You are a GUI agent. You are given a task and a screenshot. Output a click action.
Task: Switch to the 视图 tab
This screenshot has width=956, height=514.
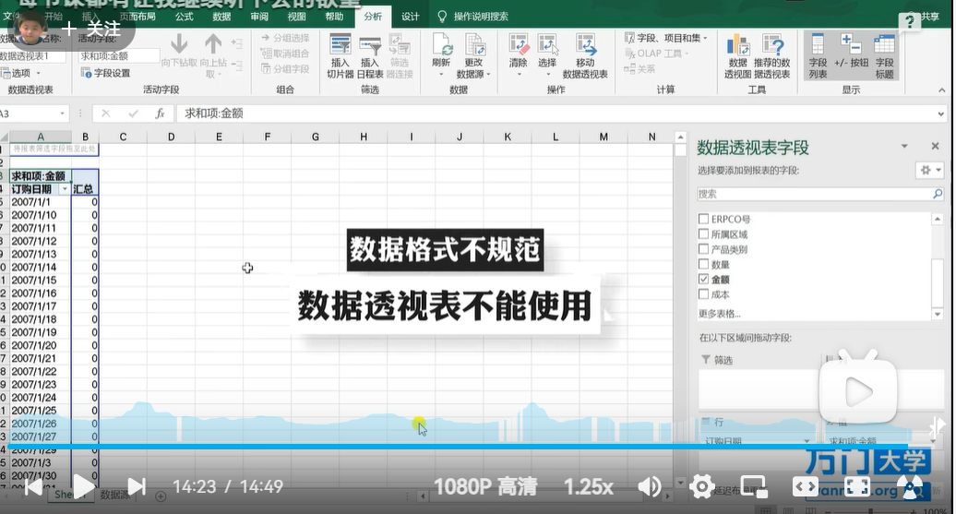click(296, 17)
